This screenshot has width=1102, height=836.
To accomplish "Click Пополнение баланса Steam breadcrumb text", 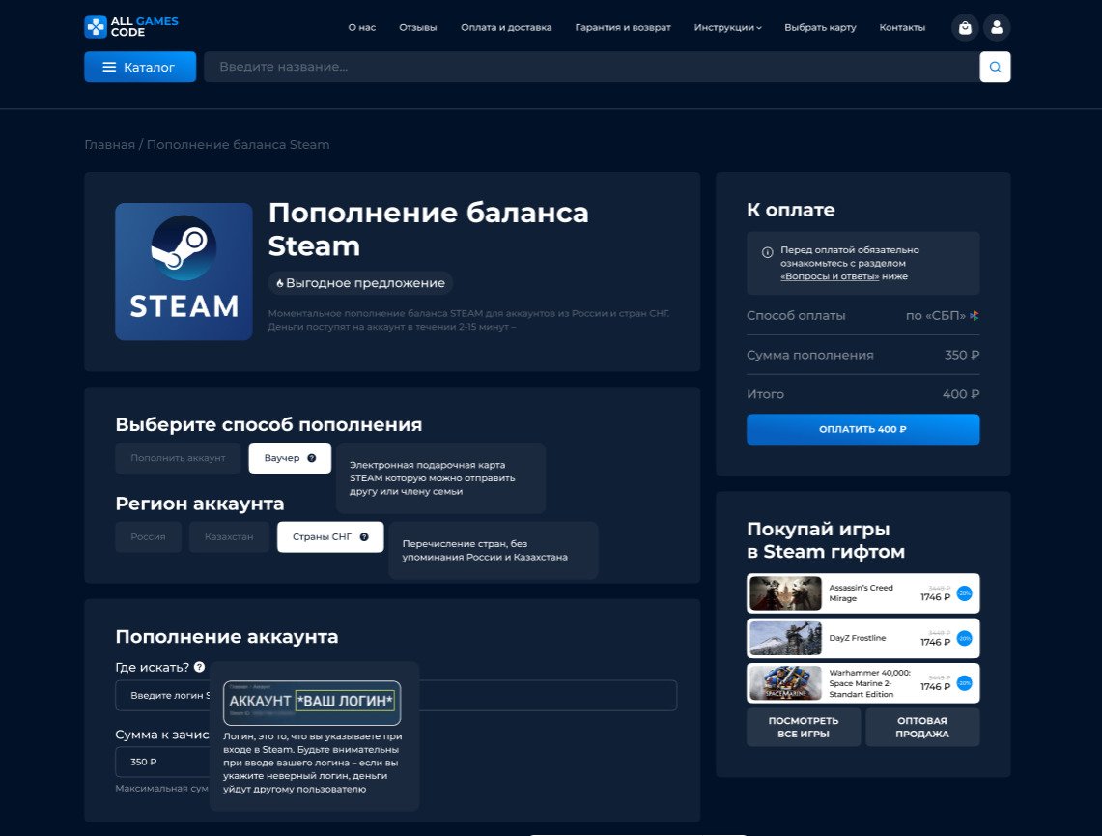I will [239, 144].
